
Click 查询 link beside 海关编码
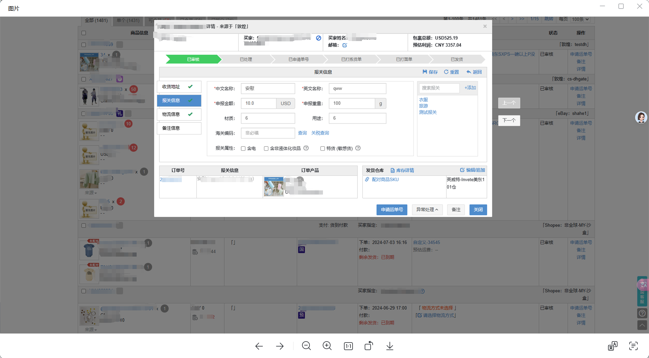303,133
